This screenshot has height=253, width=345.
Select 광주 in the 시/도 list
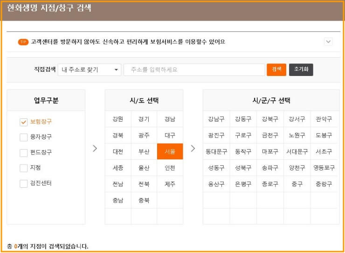[144, 135]
